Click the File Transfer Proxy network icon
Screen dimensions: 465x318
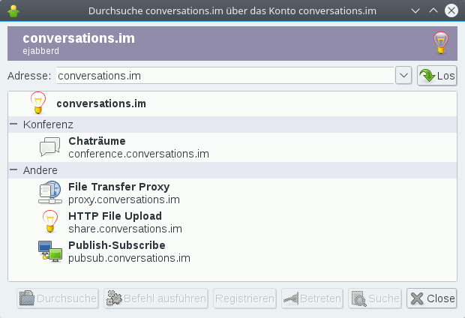point(50,193)
